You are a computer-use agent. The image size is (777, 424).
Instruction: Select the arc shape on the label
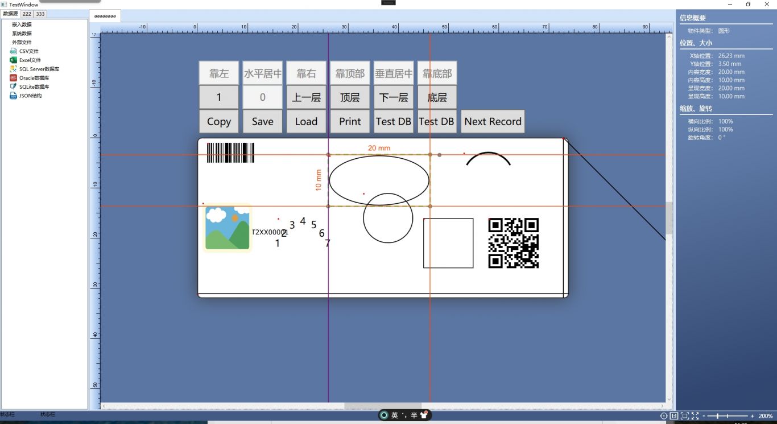488,158
